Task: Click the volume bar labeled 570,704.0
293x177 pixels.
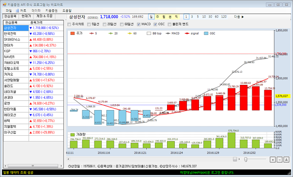Action: point(231,140)
